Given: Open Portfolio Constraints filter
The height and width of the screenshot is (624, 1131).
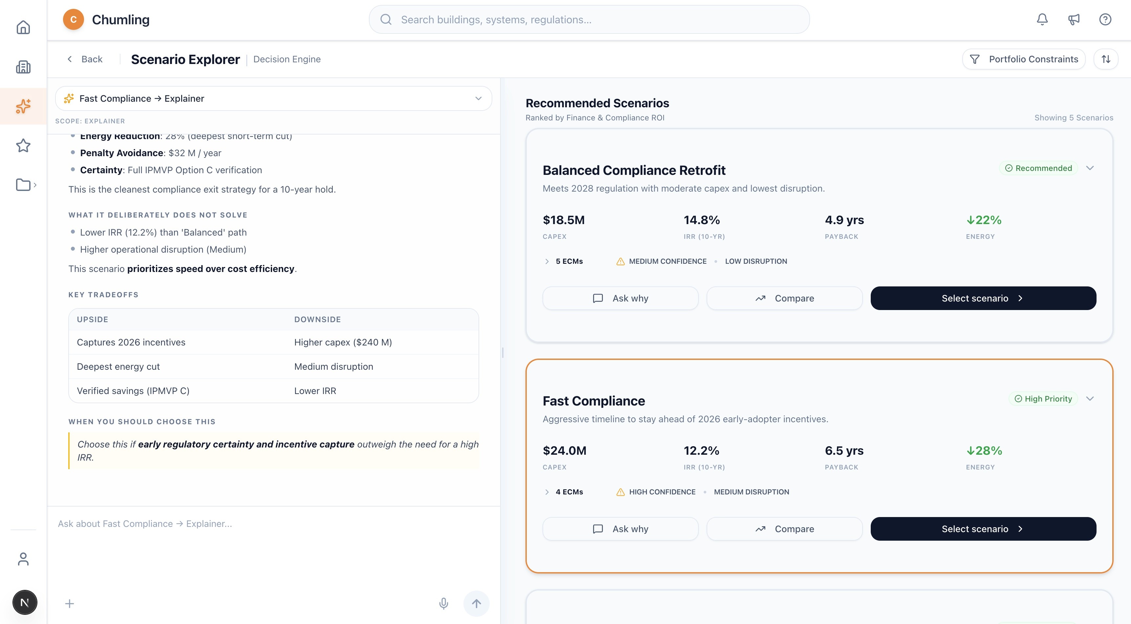Looking at the screenshot, I should click(1023, 59).
